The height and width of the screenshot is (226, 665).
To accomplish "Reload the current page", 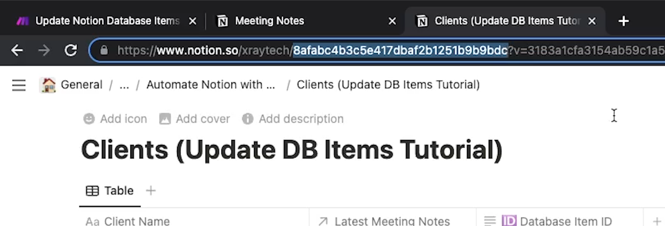I will pyautogui.click(x=71, y=51).
